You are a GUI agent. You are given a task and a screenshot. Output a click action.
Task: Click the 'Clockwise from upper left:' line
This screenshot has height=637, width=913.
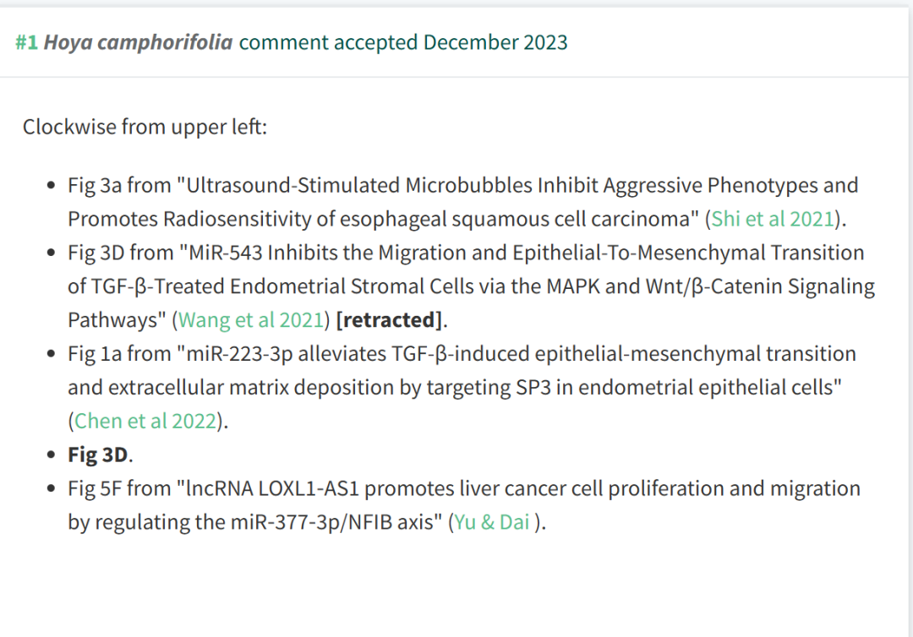pyautogui.click(x=145, y=127)
